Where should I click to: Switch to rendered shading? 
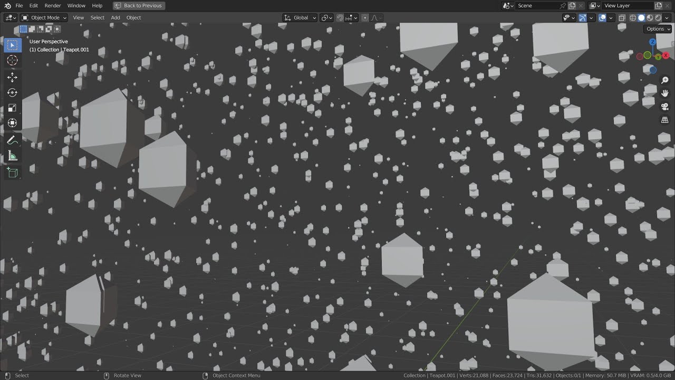[658, 17]
